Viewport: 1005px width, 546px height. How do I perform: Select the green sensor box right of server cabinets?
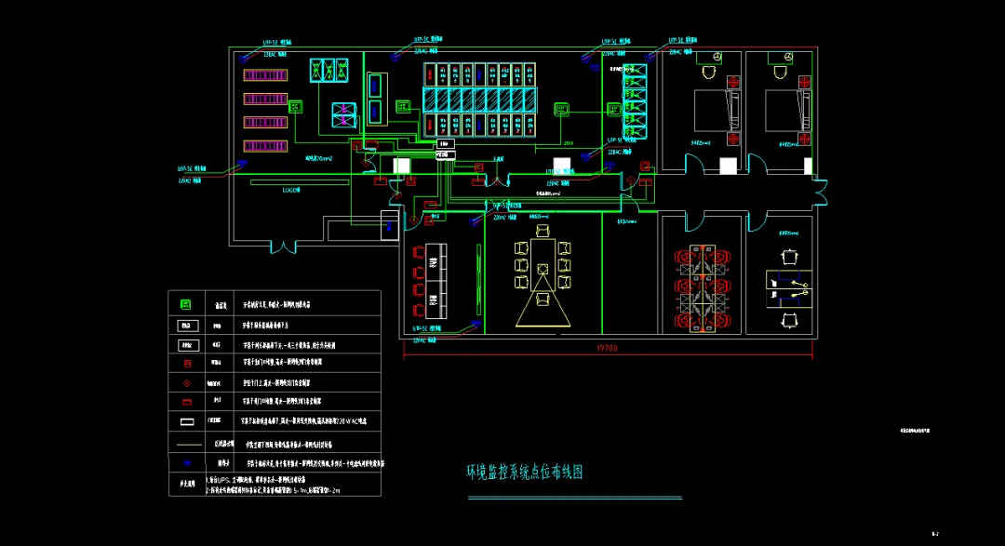tap(561, 110)
